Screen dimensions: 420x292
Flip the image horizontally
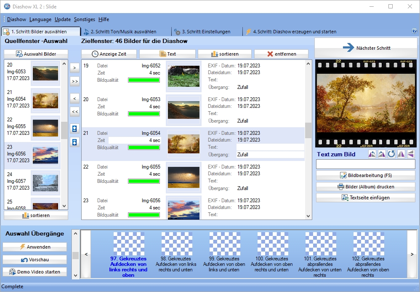[401, 154]
